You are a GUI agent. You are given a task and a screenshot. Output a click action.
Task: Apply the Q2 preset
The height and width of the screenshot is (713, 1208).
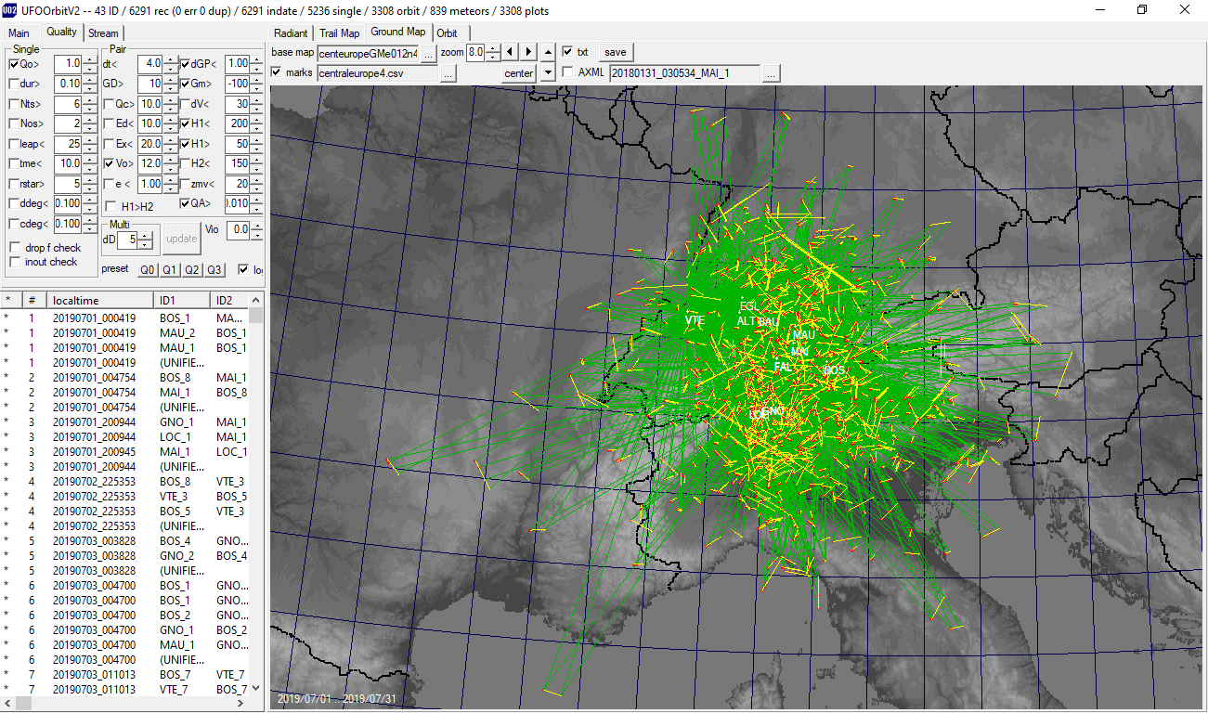click(x=191, y=270)
